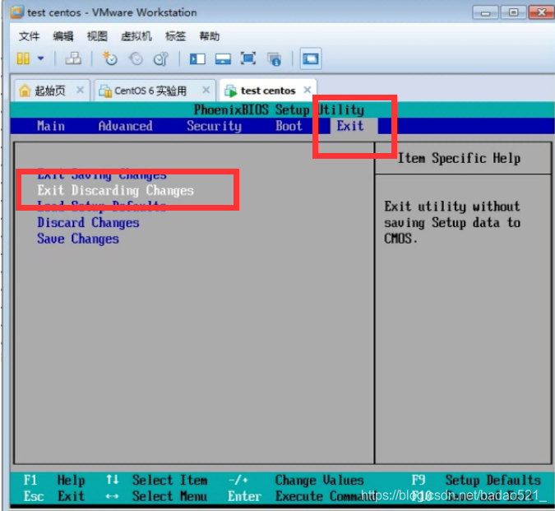Click the F9 Setup Defaults footer hint
555x511 pixels.
pos(476,481)
